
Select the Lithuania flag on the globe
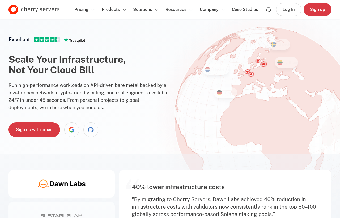280,62
